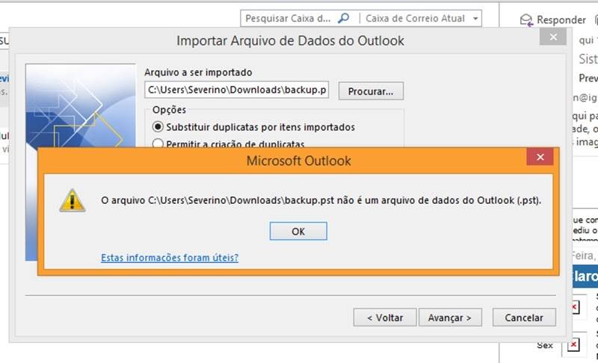Click the magnifier search icon
Screen dimensions: 598x363
(344, 18)
